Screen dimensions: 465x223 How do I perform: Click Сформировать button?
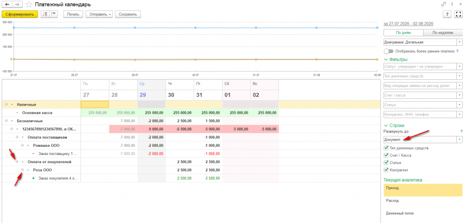[x=20, y=14]
